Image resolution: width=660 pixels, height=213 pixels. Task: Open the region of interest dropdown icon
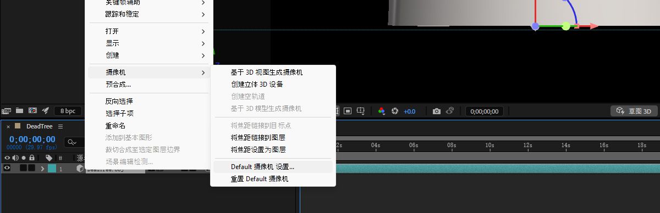pyautogui.click(x=361, y=111)
